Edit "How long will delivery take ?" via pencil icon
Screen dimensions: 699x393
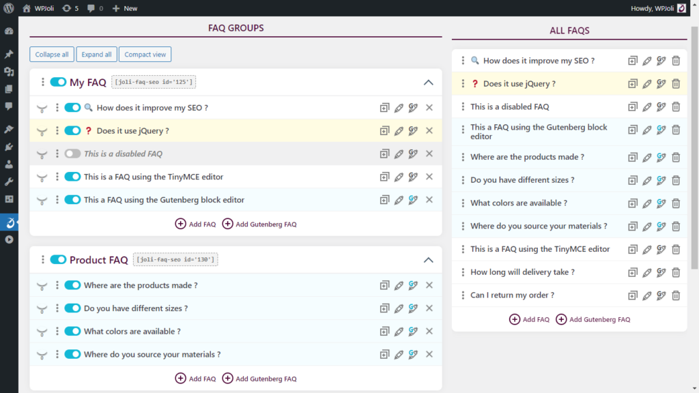click(647, 272)
